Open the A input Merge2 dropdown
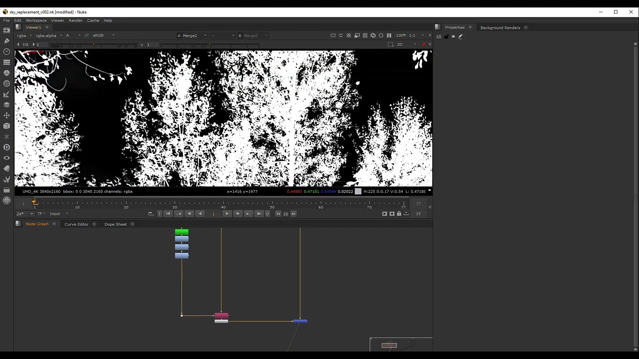The height and width of the screenshot is (359, 639). point(192,35)
